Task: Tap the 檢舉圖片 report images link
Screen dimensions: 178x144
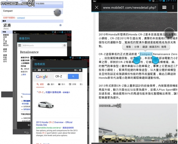Action: 66,92
